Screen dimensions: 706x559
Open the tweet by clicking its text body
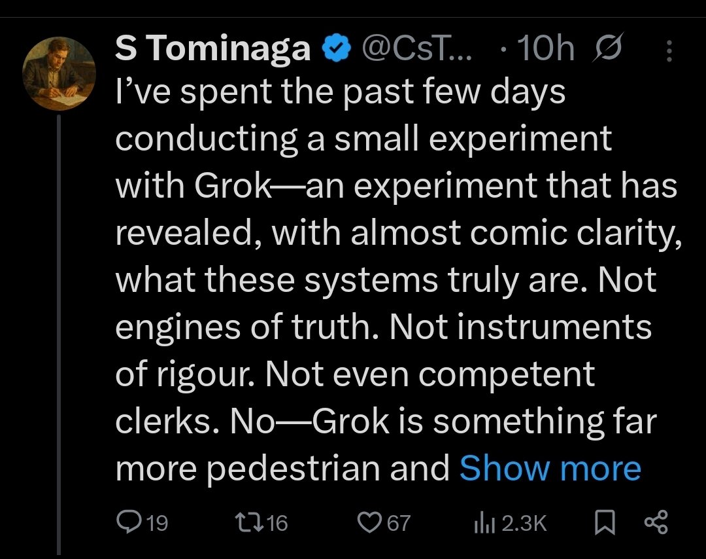(x=392, y=281)
